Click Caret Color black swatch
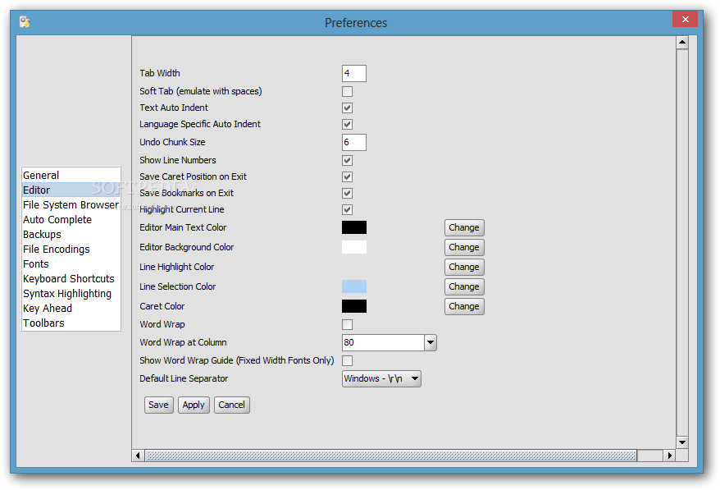This screenshot has width=720, height=490. [354, 306]
